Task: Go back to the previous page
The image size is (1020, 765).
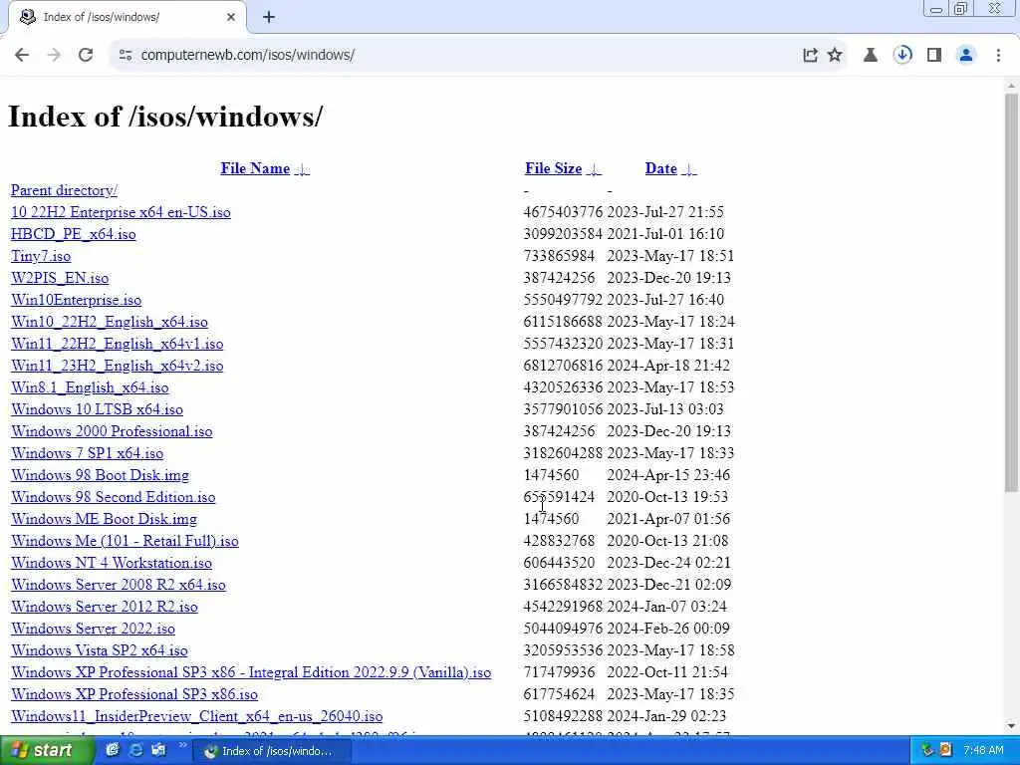Action: click(x=22, y=55)
